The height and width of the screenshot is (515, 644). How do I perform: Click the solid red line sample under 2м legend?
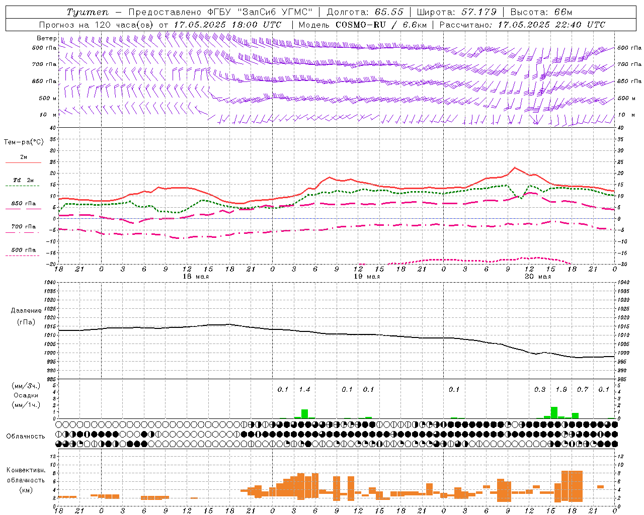pos(23,162)
